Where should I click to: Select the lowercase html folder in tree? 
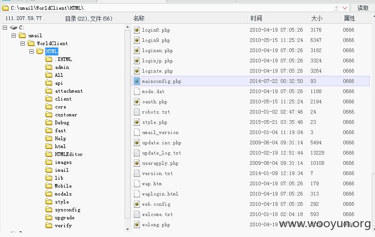pos(60,146)
